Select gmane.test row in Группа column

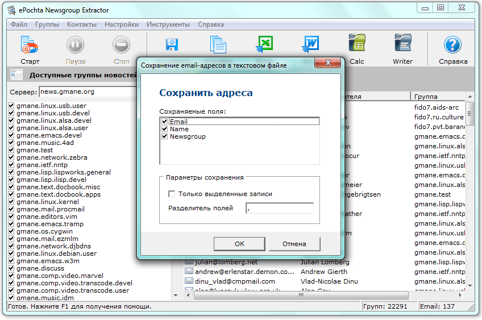pos(433,194)
